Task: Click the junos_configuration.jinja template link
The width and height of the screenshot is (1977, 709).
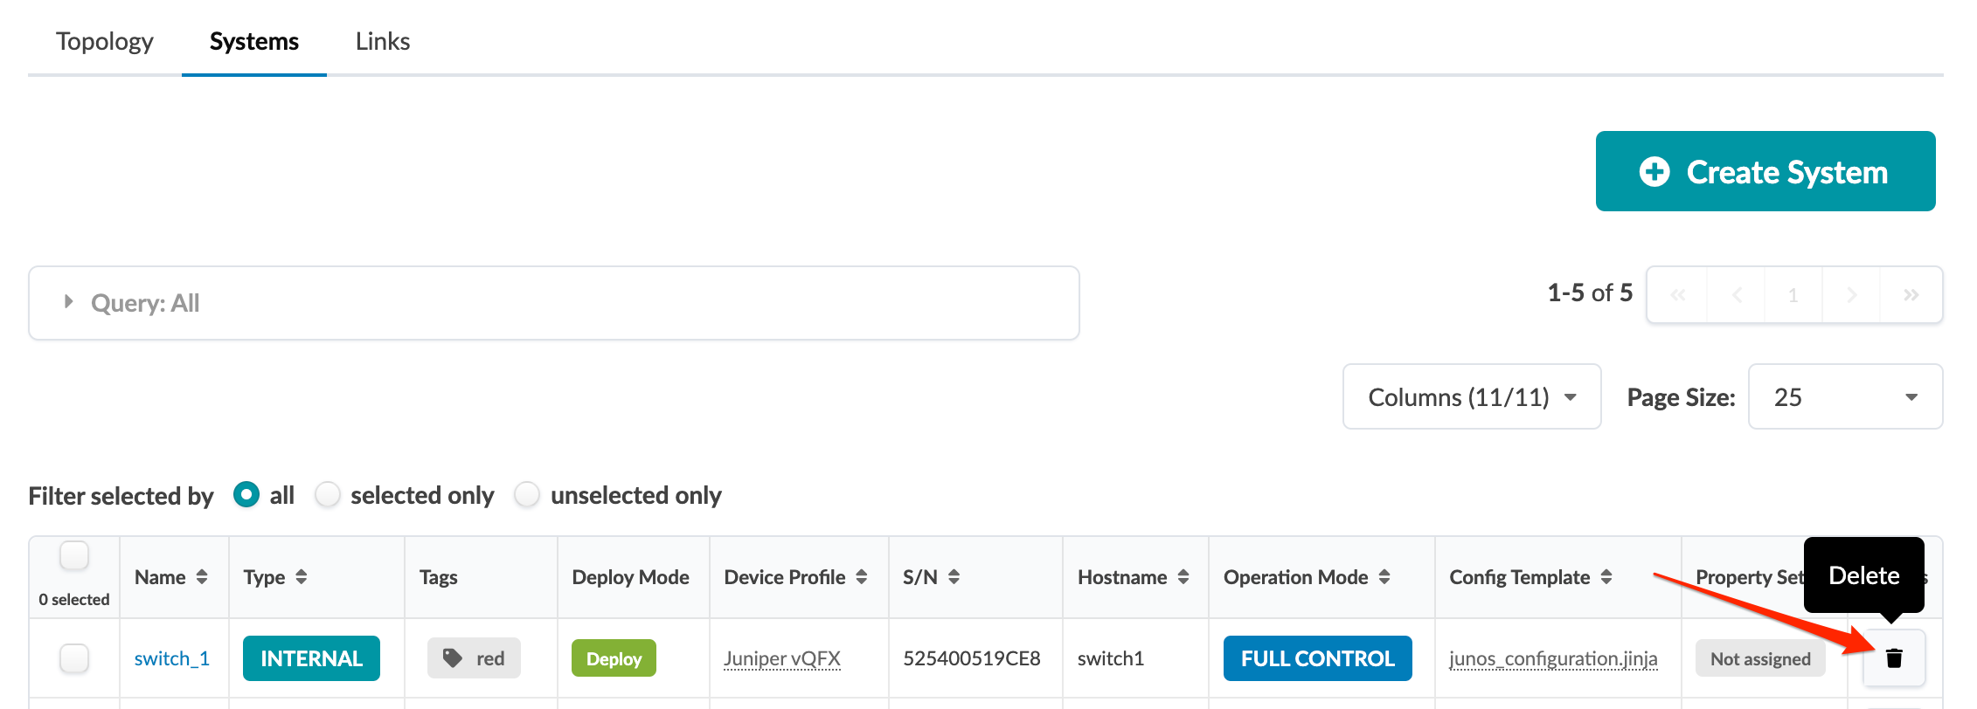Action: (x=1553, y=658)
